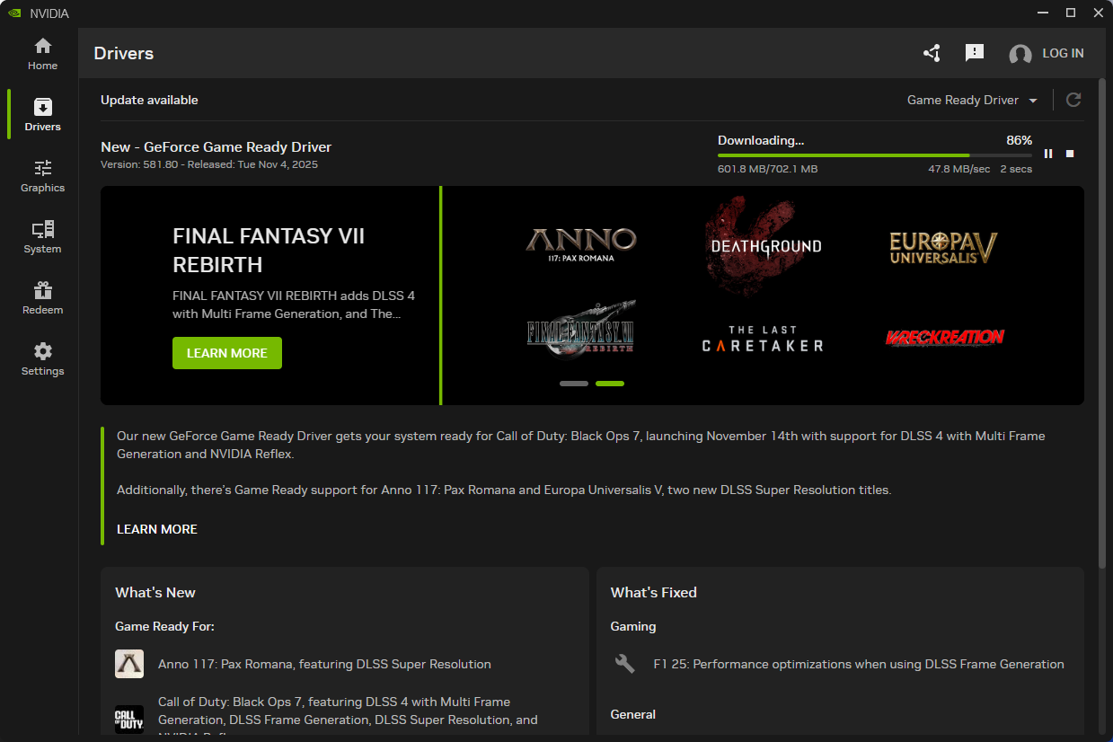Click the Europa Universalis V logo
The width and height of the screenshot is (1113, 742).
point(943,247)
